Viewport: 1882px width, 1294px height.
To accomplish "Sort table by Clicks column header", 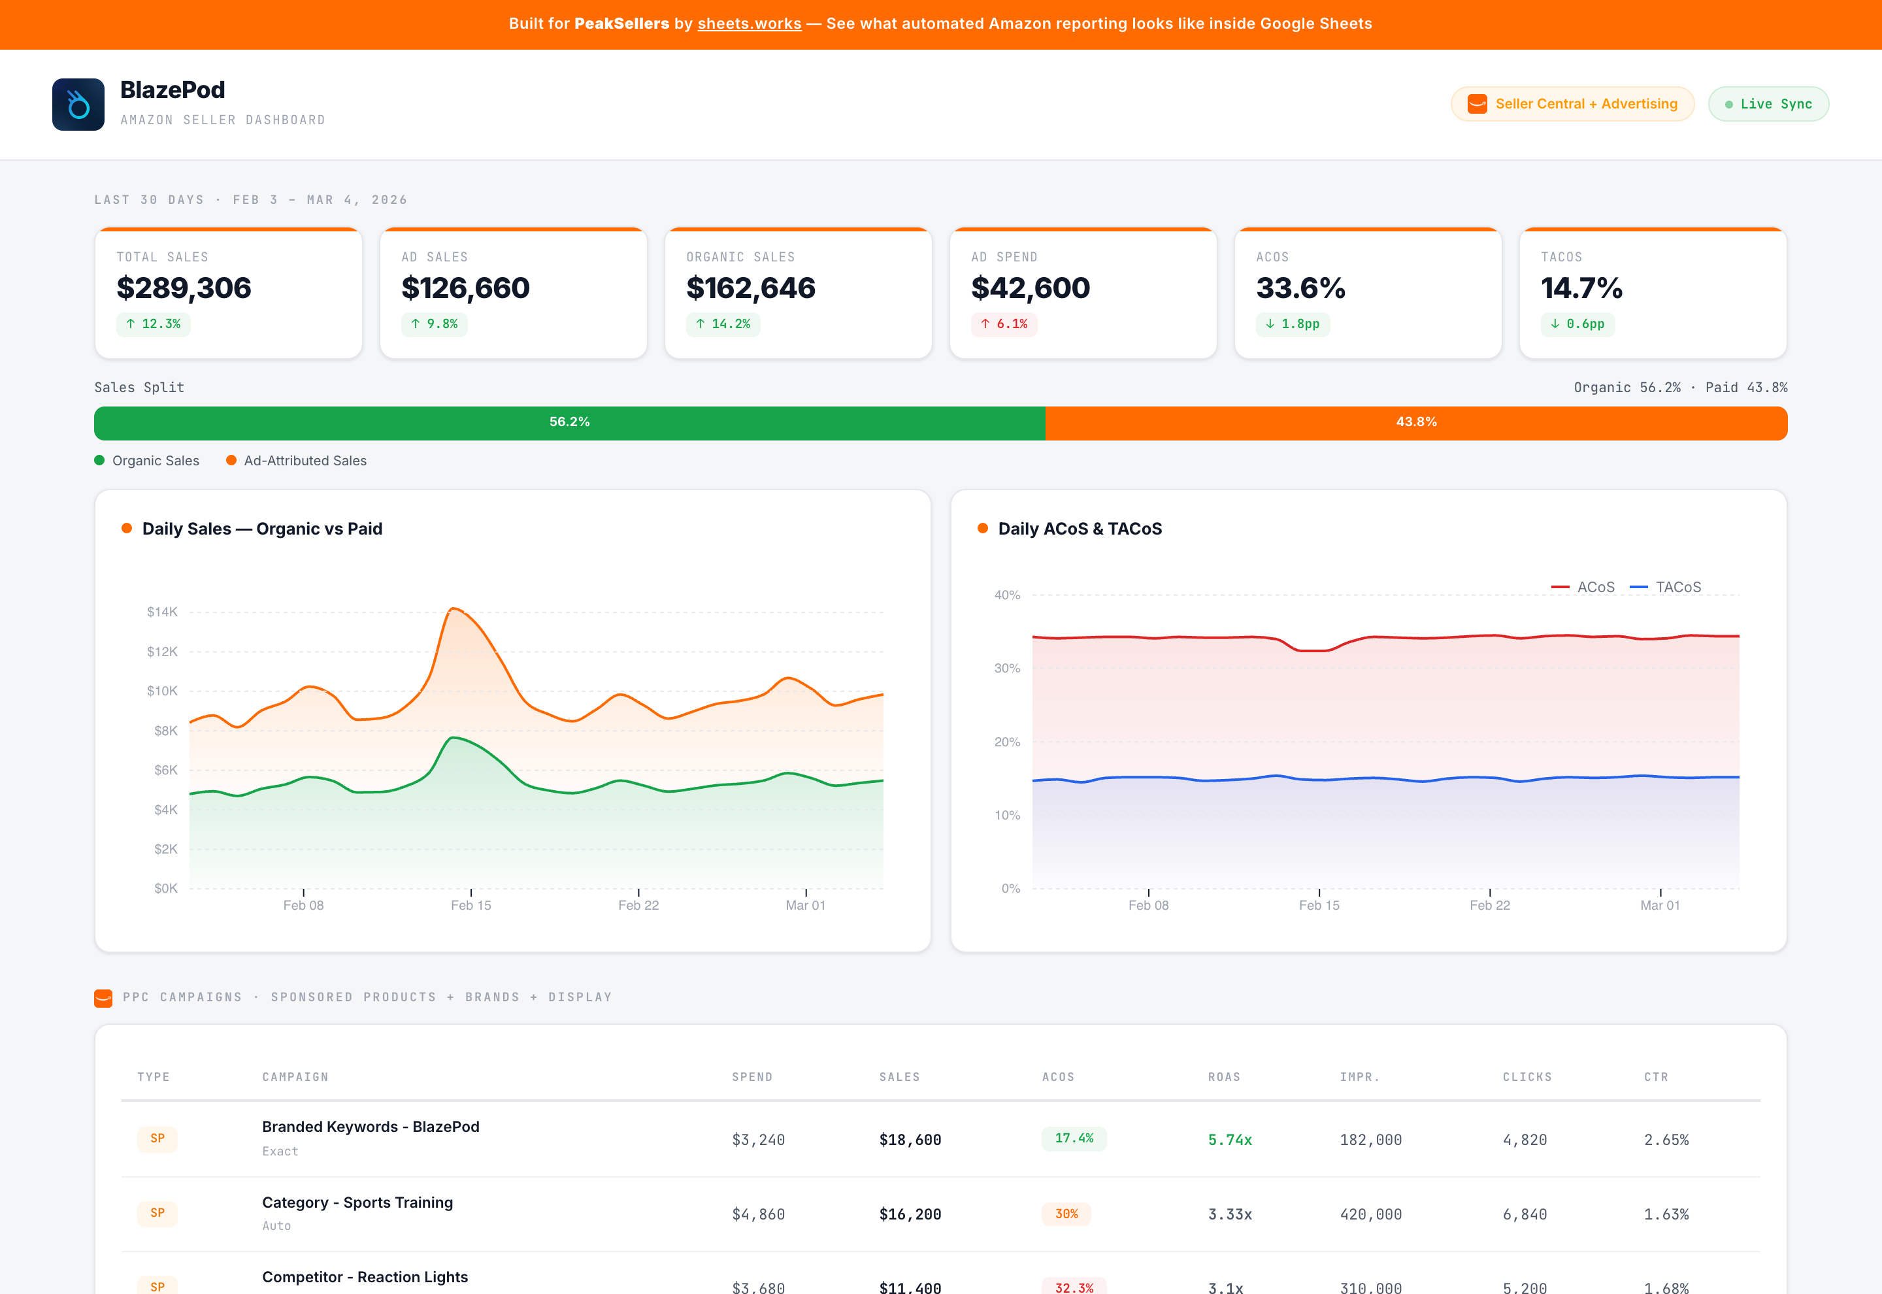I will (1527, 1077).
